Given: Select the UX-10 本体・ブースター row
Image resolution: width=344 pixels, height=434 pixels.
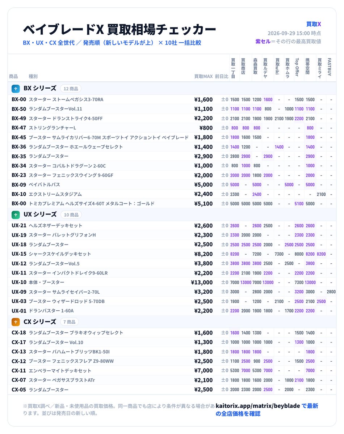Looking at the screenshot, I should click(172, 282).
